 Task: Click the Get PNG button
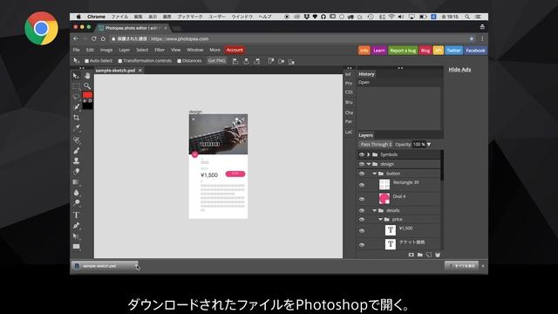(x=217, y=61)
